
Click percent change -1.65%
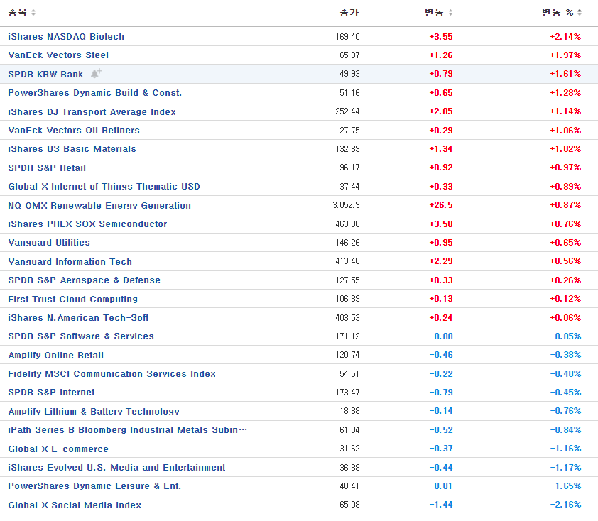(x=565, y=486)
